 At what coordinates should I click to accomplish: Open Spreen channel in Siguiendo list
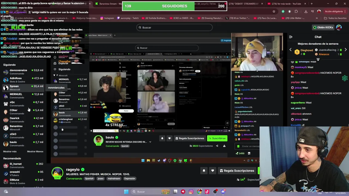23,88
